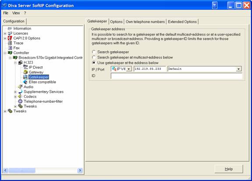Click the root-level Tweaks icon

pos(10,111)
